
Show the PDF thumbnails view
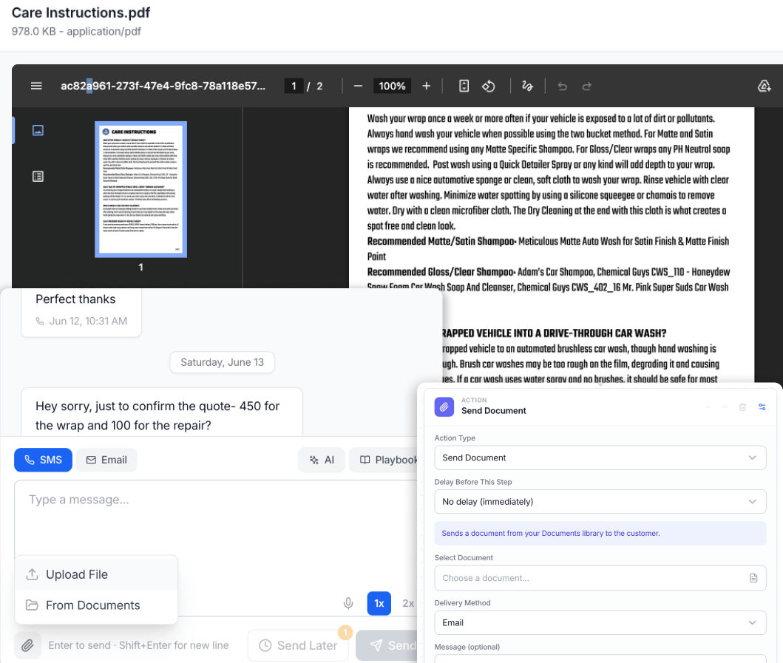point(38,130)
